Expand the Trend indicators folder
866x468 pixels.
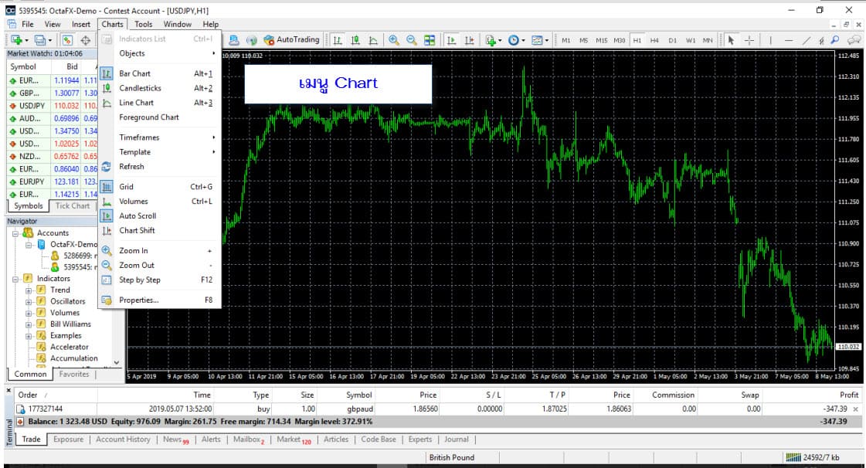pos(29,290)
